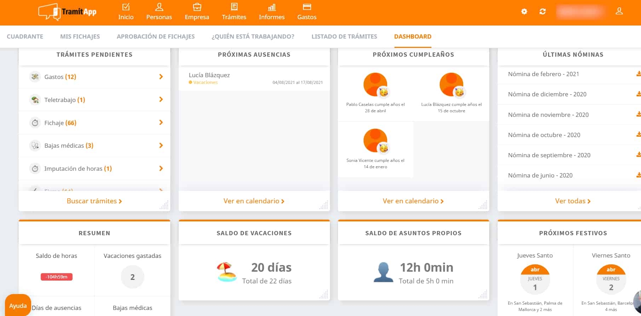Screen dimensions: 641x316
Task: Click Ver en calendario under Próximas Ausencias
Action: 254,201
